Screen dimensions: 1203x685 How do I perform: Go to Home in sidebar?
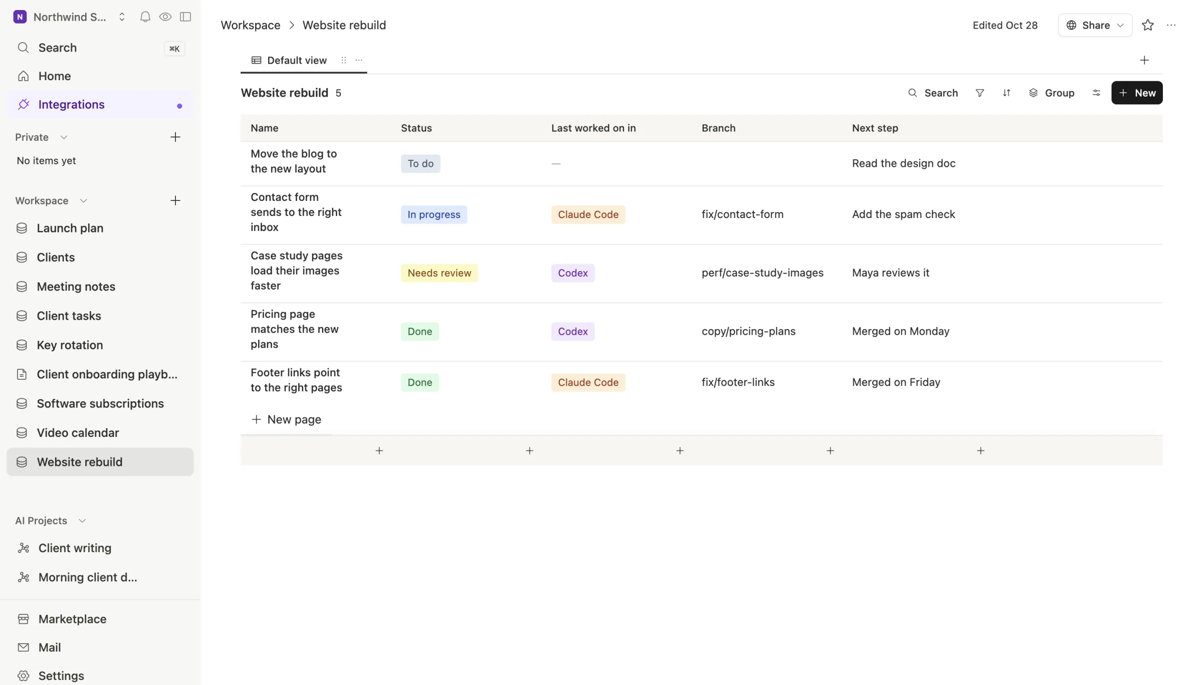pyautogui.click(x=100, y=76)
